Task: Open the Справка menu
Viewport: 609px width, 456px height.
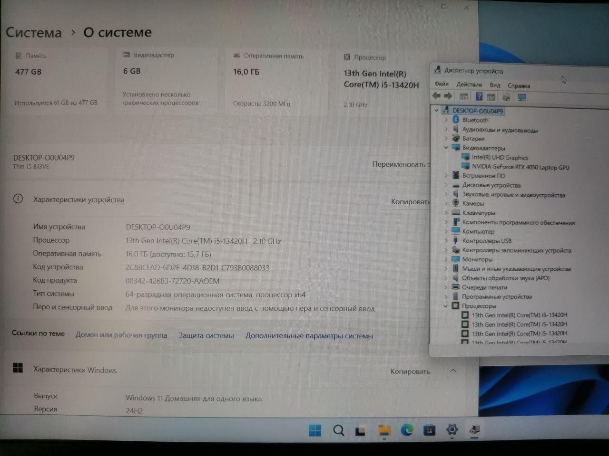Action: coord(519,86)
